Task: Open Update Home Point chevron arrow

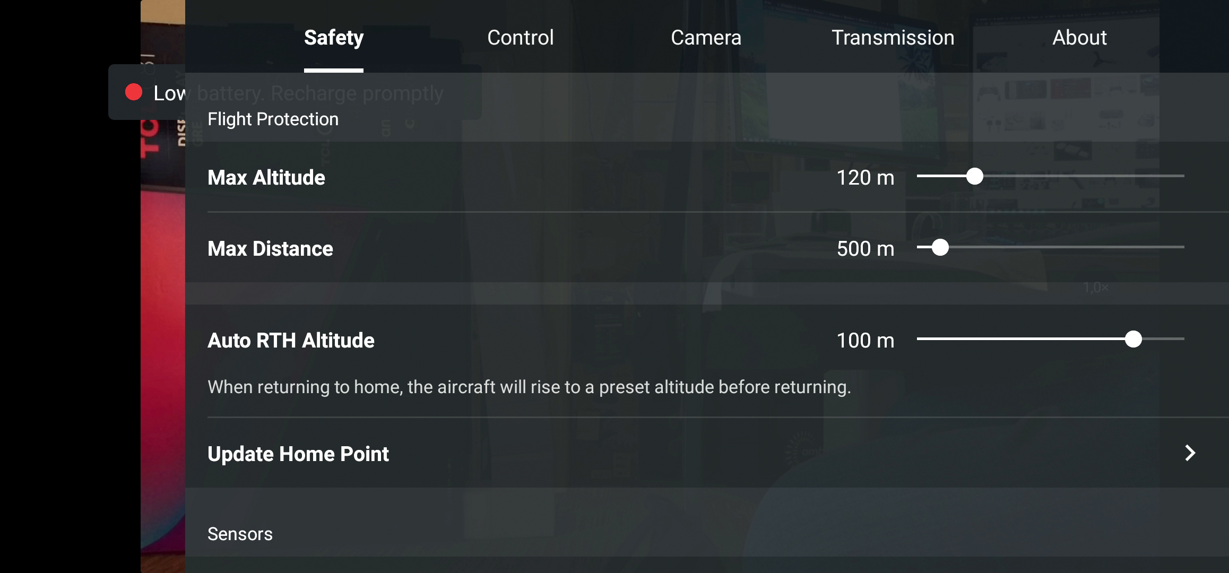Action: (1190, 453)
